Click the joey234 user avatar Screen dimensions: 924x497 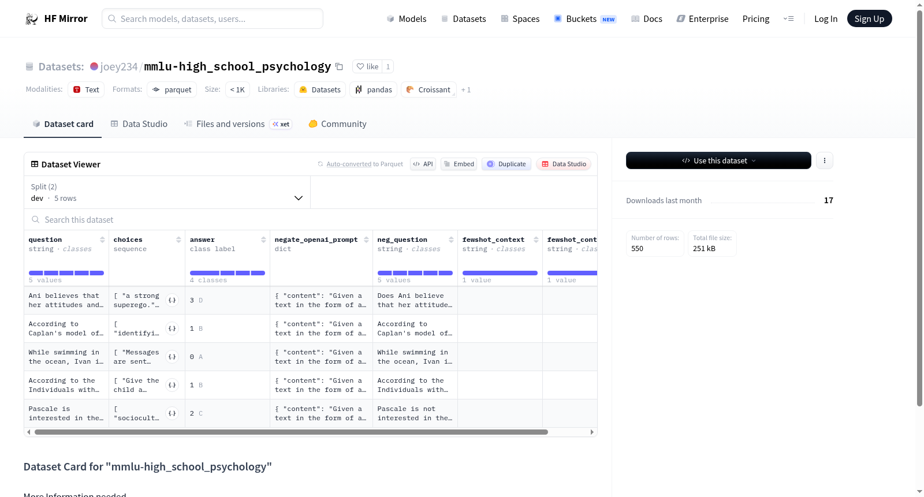[x=94, y=66]
